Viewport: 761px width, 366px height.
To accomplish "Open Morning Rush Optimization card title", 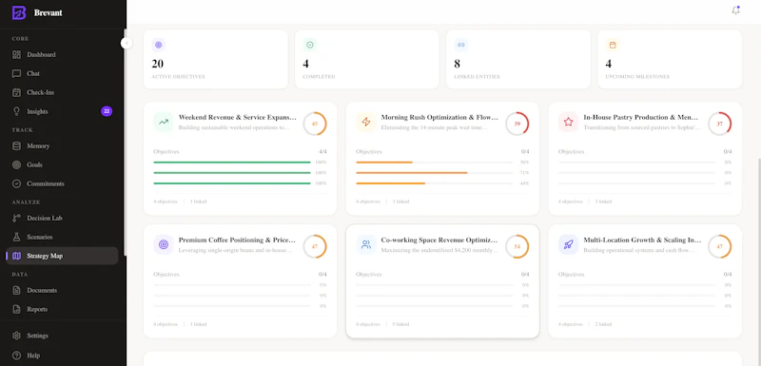I will click(439, 117).
